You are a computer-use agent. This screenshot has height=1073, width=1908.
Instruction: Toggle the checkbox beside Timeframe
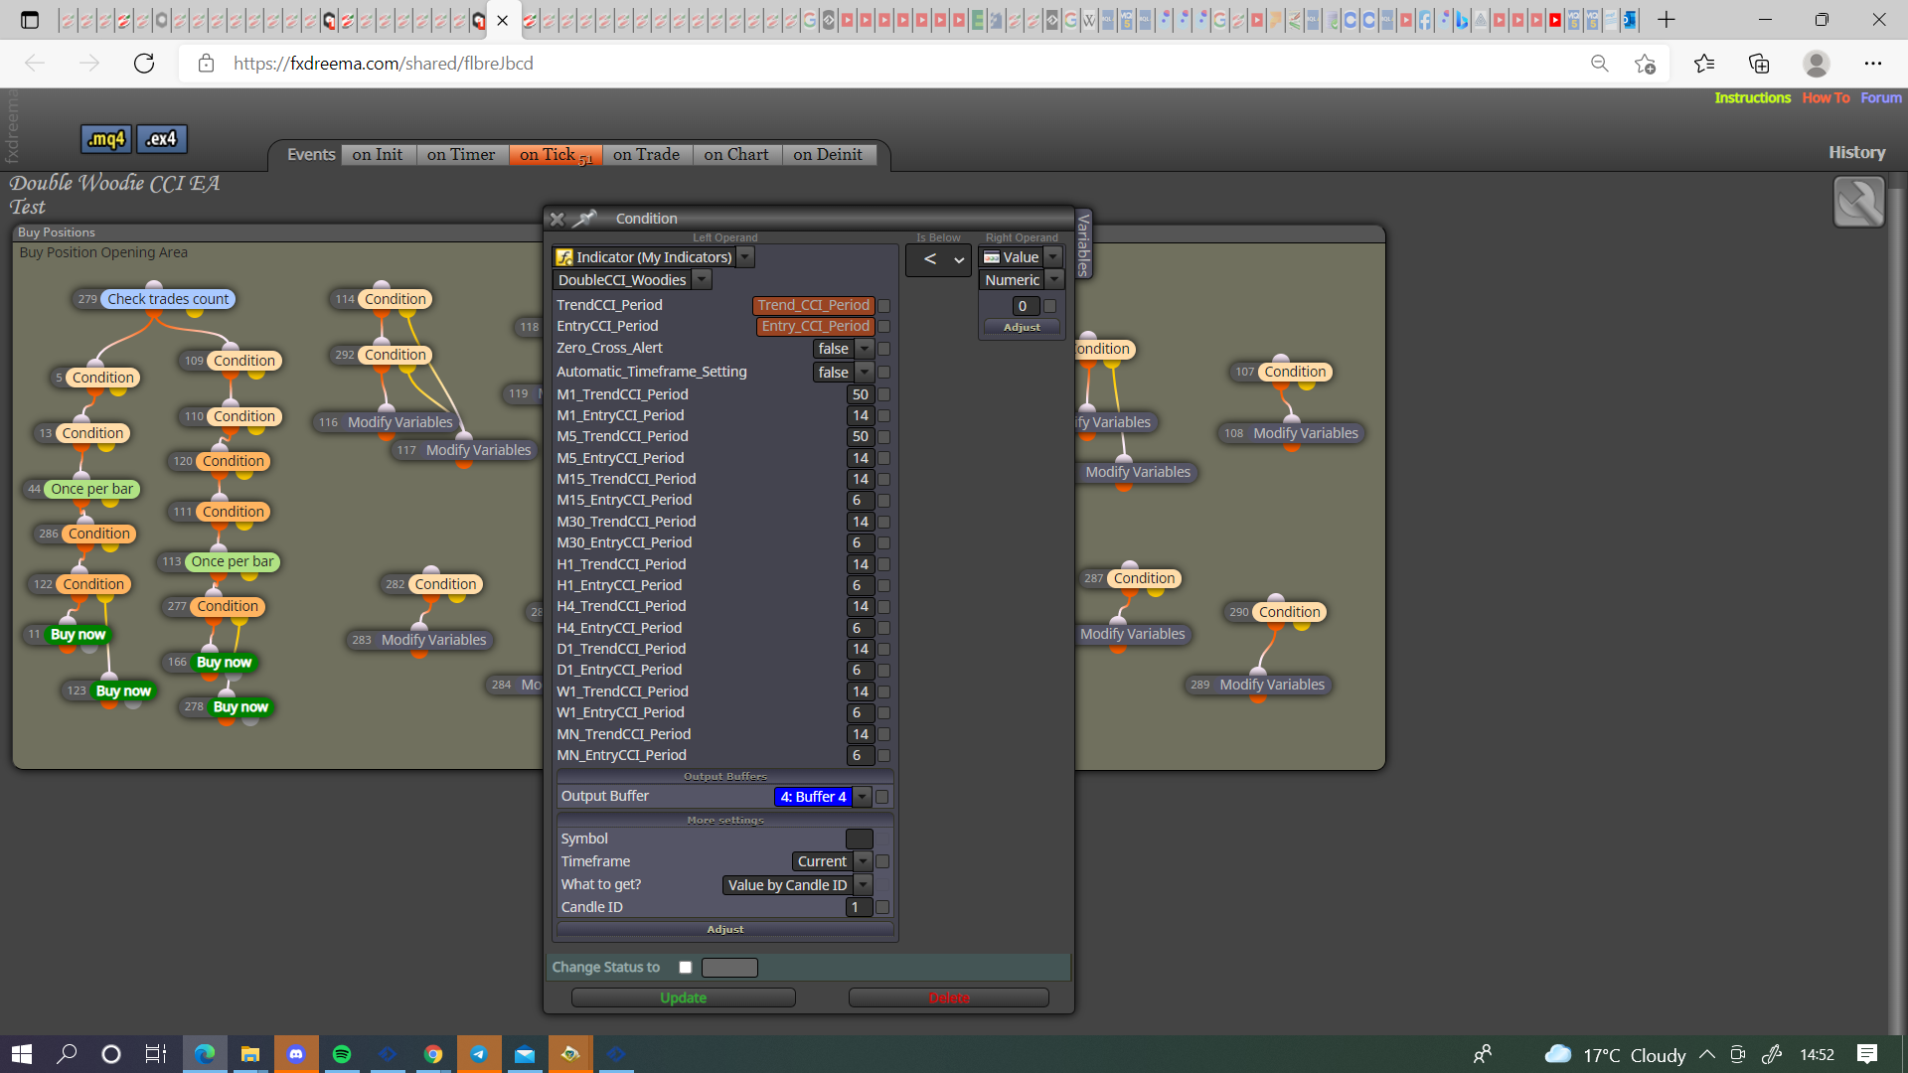[882, 861]
